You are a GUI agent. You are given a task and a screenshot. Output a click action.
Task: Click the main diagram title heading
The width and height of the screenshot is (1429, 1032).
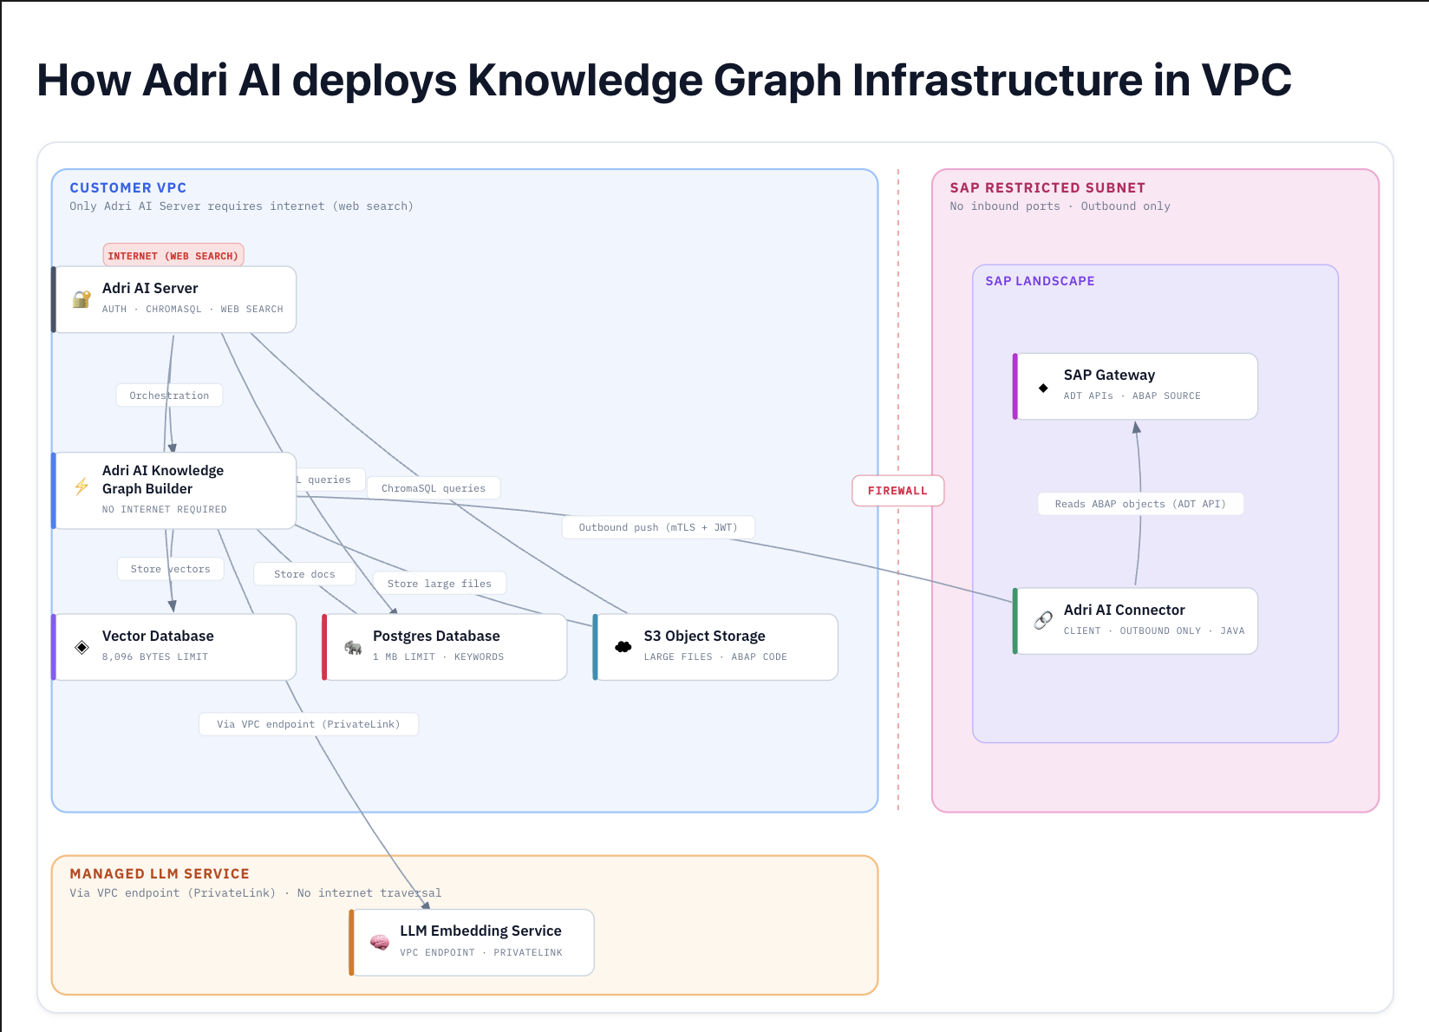pos(664,80)
